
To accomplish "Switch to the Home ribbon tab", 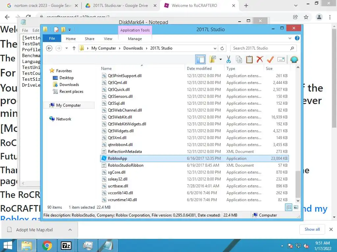I will point(70,39).
